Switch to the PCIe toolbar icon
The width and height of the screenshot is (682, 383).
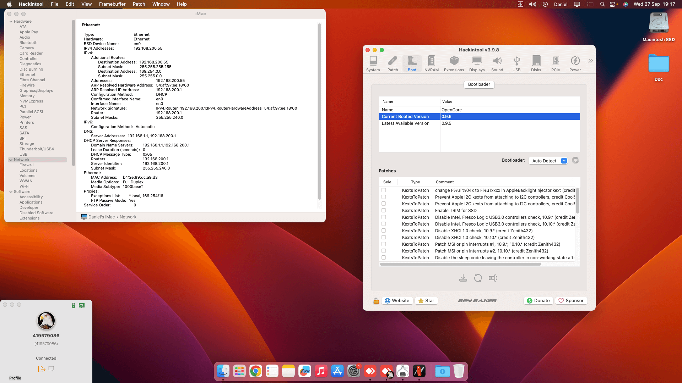(x=555, y=64)
